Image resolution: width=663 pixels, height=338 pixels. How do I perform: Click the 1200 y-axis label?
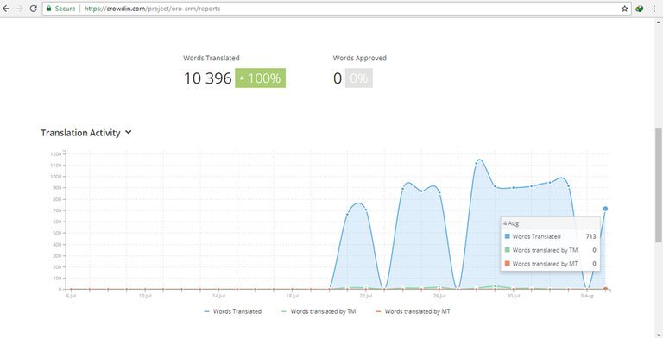click(x=56, y=154)
